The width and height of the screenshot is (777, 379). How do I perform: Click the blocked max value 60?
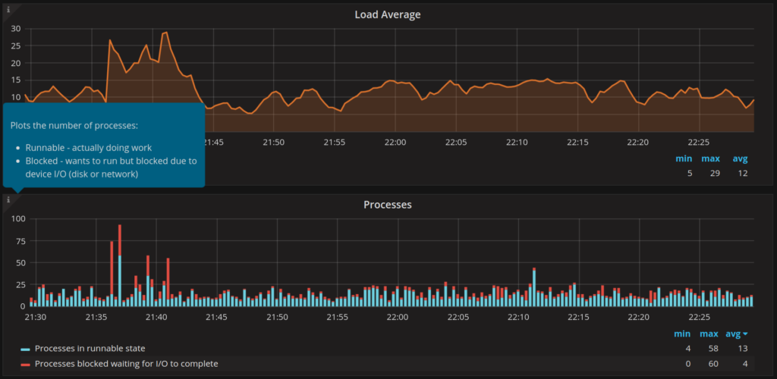coord(713,364)
